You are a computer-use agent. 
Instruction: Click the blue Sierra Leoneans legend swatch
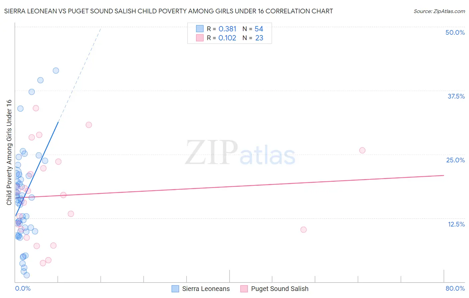point(175,289)
